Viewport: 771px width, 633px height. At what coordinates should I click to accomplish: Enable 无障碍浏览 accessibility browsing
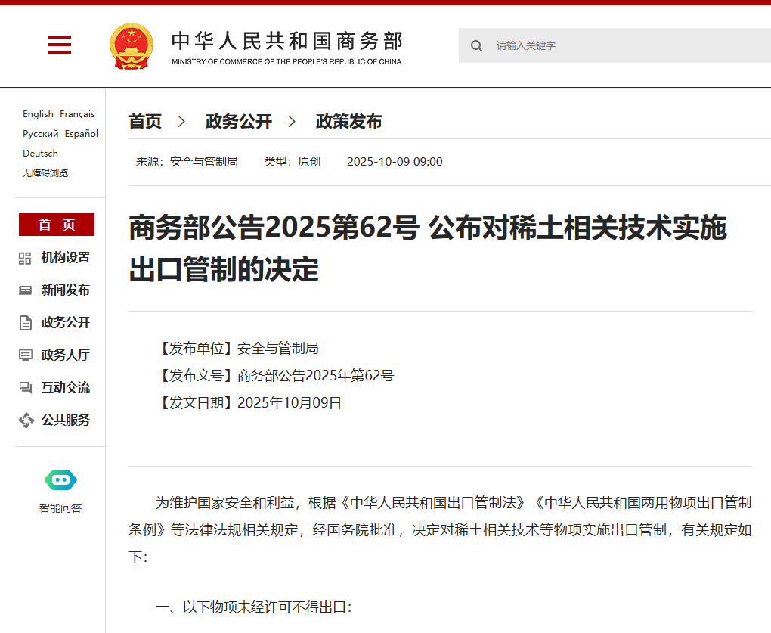(45, 173)
